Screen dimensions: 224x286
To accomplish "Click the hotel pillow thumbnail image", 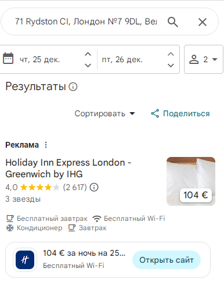I will coord(191,181).
